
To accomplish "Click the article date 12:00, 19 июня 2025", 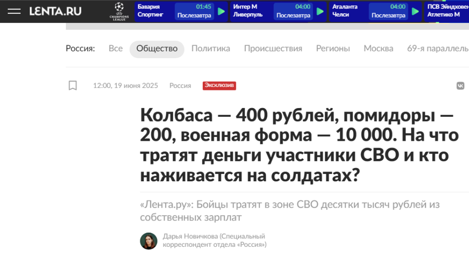I will click(126, 86).
